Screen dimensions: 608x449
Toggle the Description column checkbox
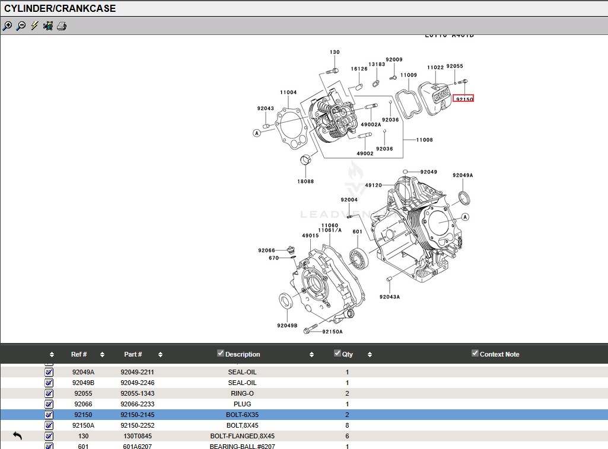coord(221,354)
